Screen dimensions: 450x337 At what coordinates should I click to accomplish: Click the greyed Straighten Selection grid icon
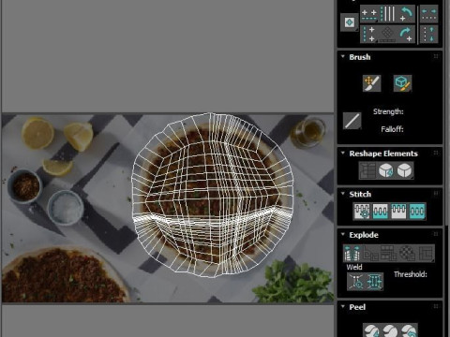pos(367,170)
